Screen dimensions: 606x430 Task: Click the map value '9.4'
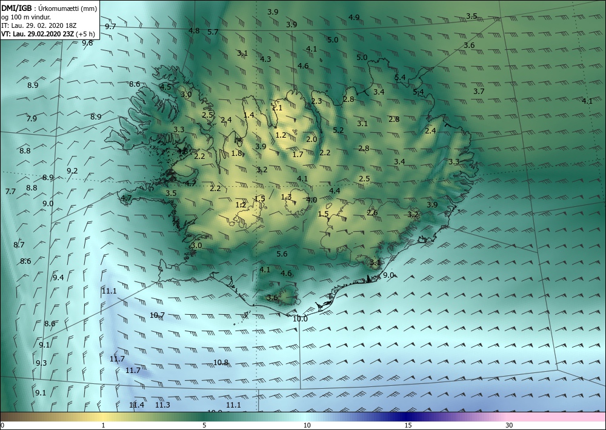(58, 277)
